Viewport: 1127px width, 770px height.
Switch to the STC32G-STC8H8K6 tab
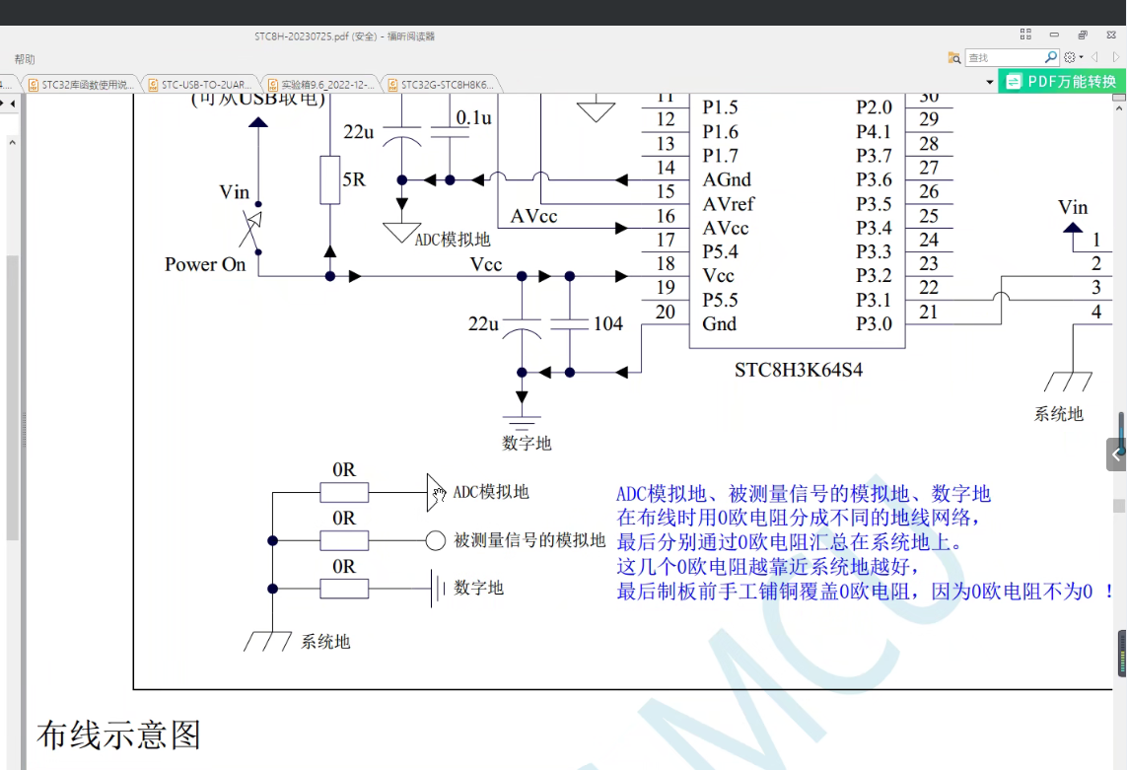[441, 85]
